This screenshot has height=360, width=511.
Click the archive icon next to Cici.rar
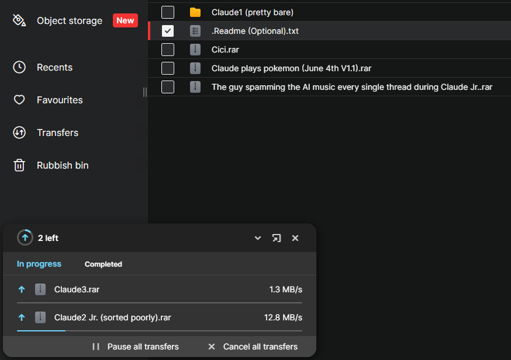(x=195, y=50)
